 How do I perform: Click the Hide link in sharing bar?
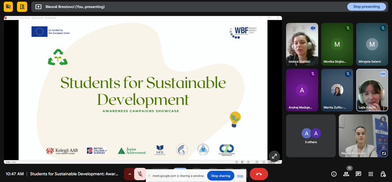click(240, 176)
